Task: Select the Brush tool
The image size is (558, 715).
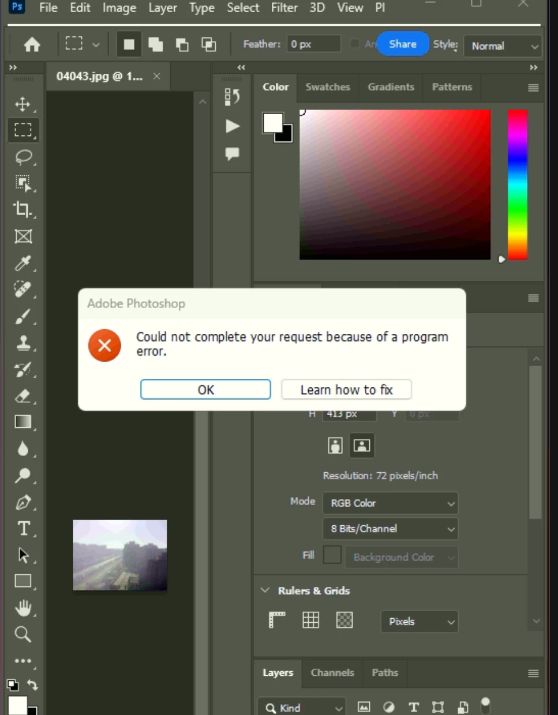Action: (x=23, y=317)
